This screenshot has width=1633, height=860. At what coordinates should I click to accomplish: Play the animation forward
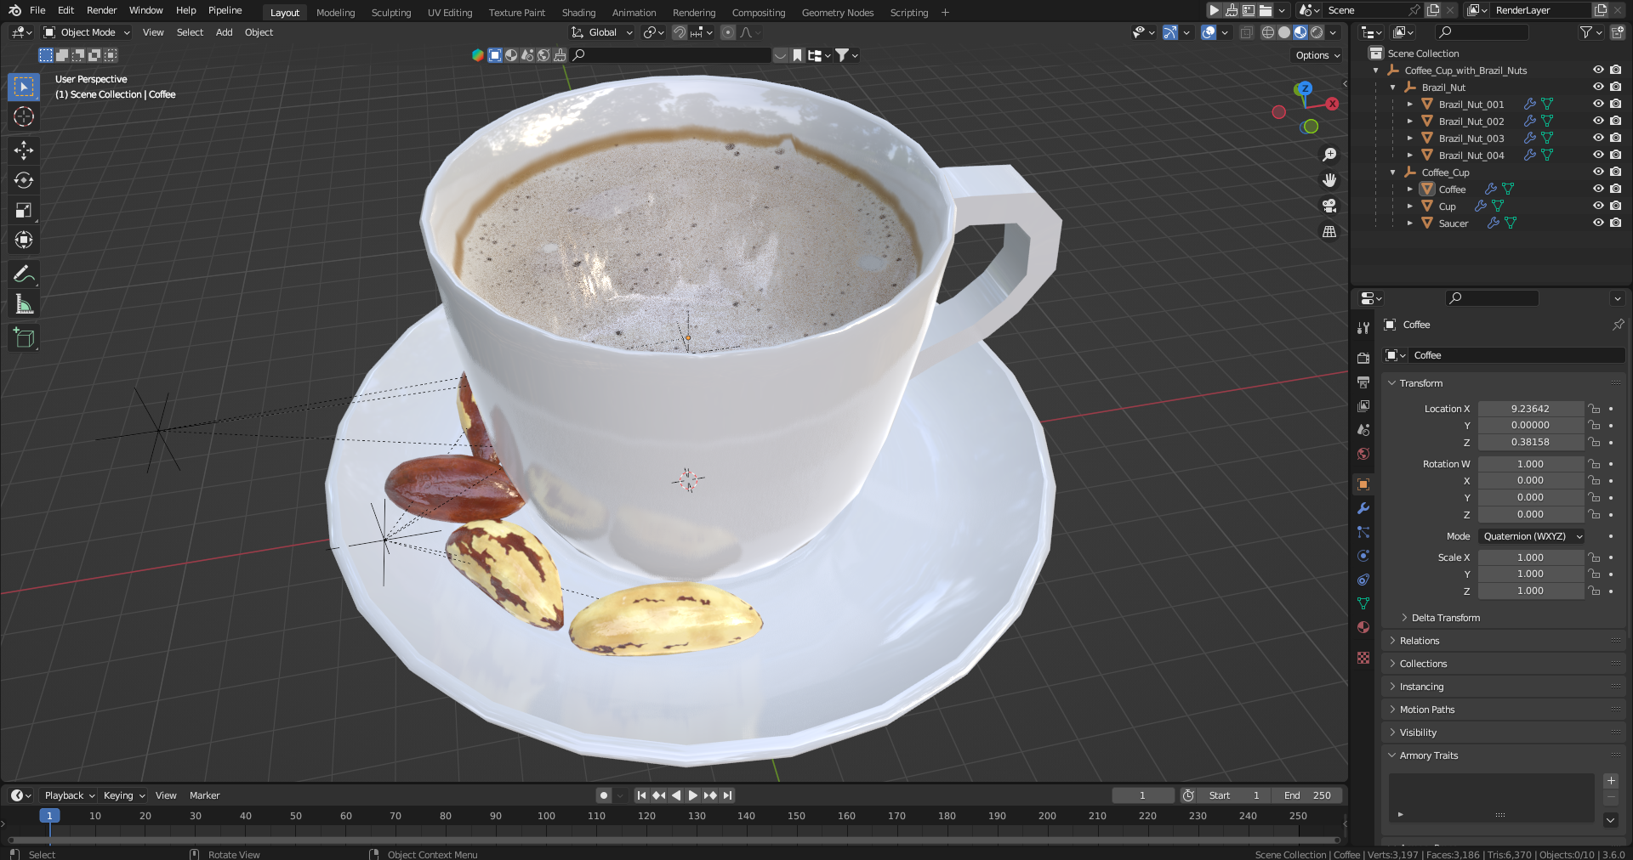coord(692,795)
